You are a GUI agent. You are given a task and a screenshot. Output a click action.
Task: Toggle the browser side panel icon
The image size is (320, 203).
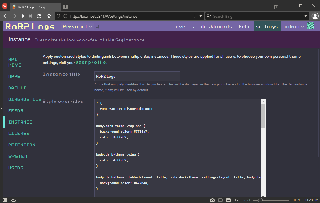pos(5,200)
